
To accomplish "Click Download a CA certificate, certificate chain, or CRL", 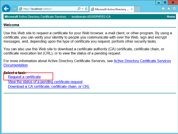I will pos(49,87).
